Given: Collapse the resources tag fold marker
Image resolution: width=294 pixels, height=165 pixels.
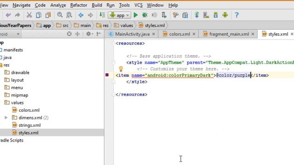Looking at the screenshot, I should click(x=113, y=44).
